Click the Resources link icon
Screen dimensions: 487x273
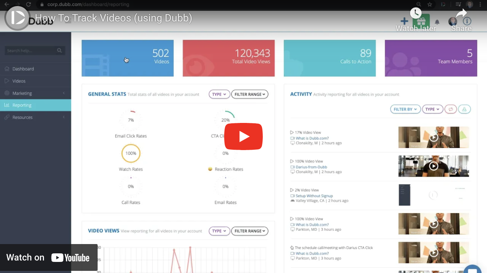pyautogui.click(x=7, y=117)
